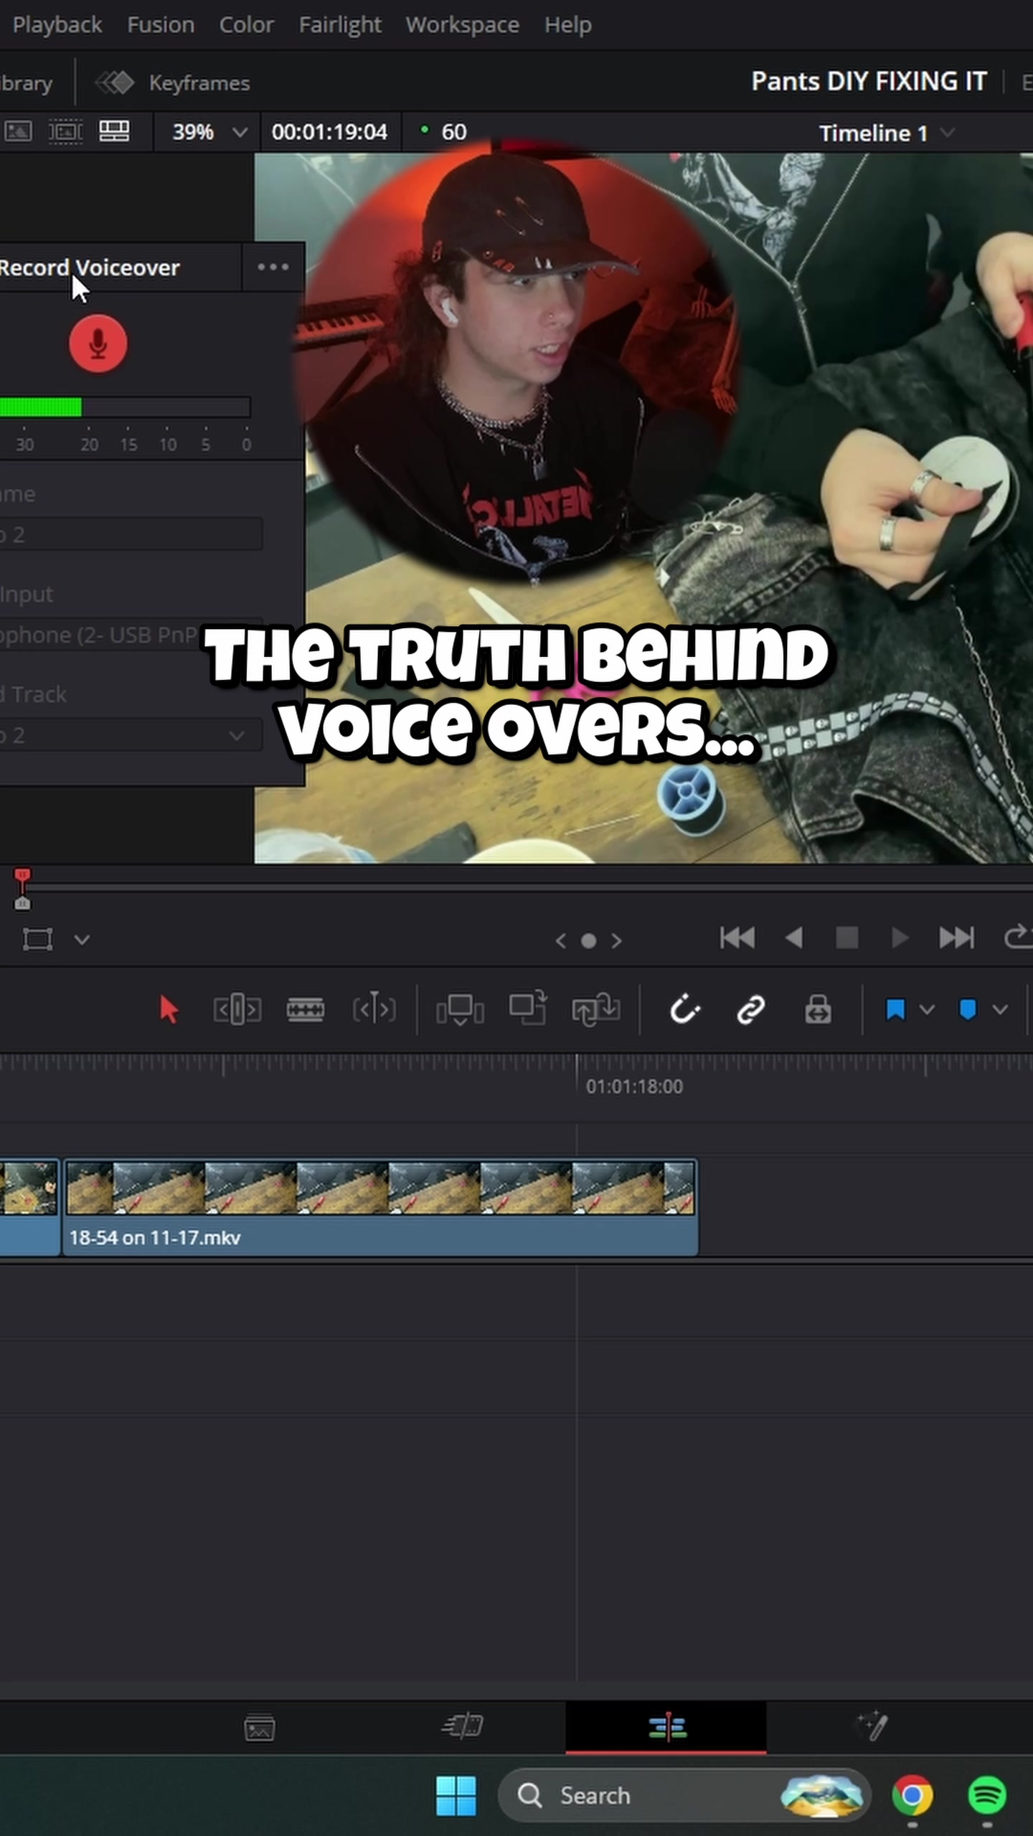Jump to first frame
Viewport: 1033px width, 1836px height.
click(737, 937)
